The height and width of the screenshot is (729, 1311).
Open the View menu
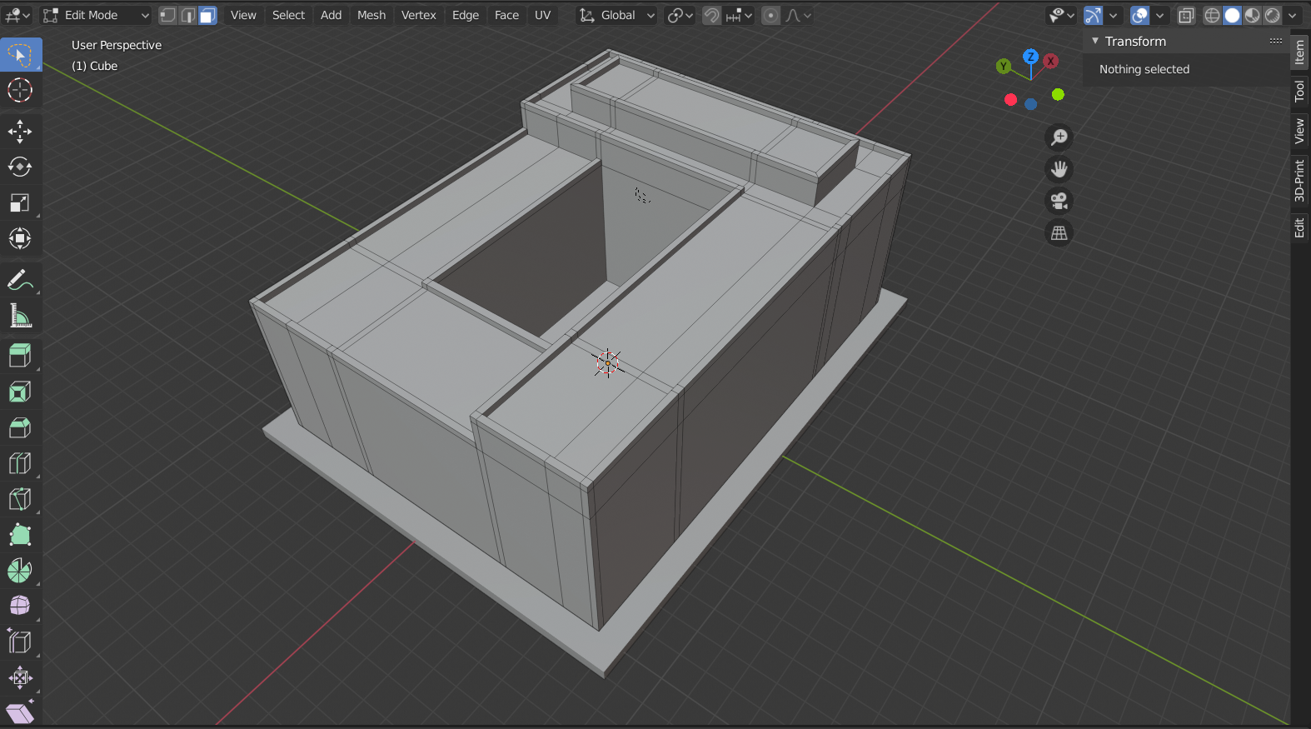pyautogui.click(x=243, y=15)
